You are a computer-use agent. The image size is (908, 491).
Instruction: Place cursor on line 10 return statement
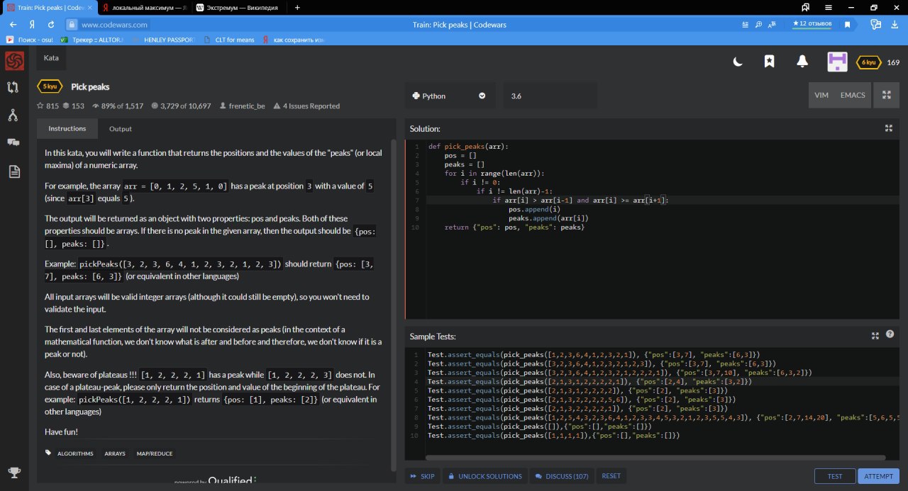click(x=514, y=227)
